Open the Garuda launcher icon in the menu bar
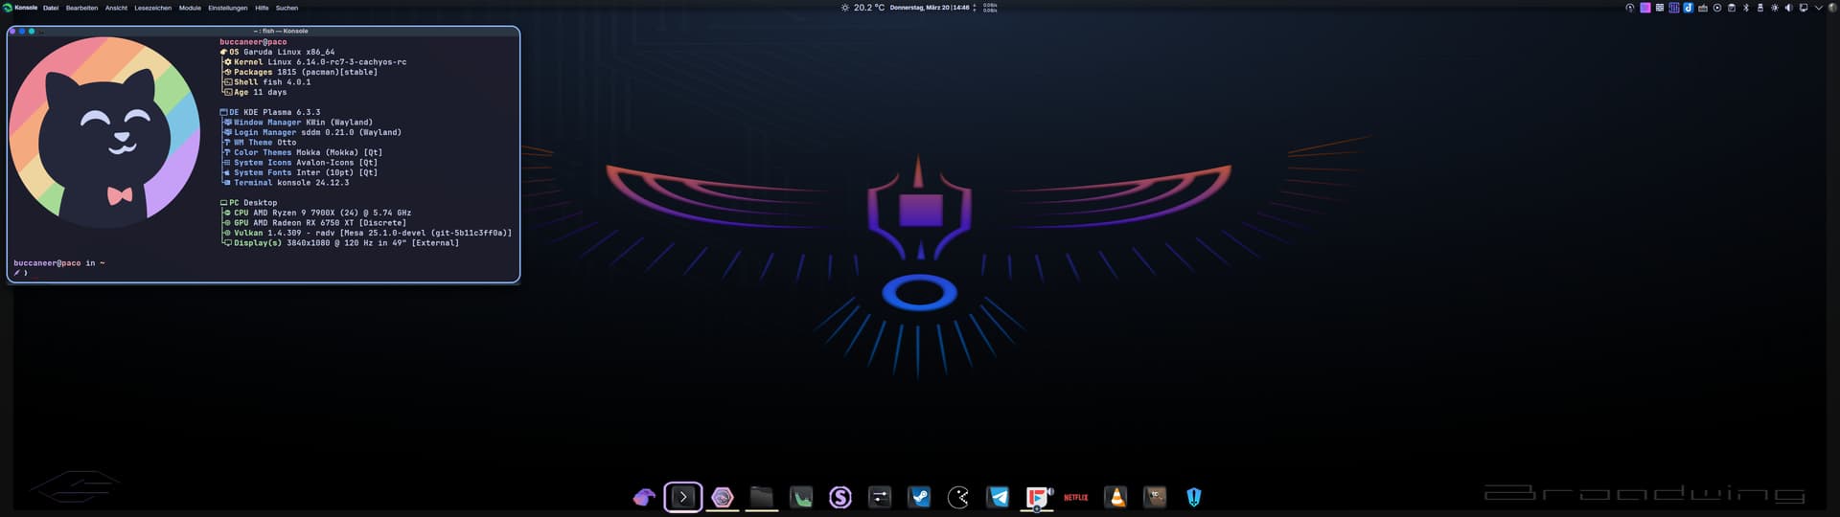Screen dimensions: 1840x517 pos(8,8)
